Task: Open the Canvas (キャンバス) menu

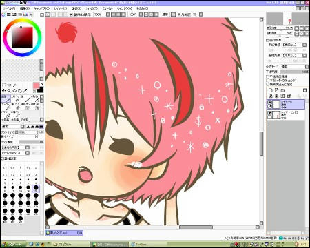Action: coord(42,8)
